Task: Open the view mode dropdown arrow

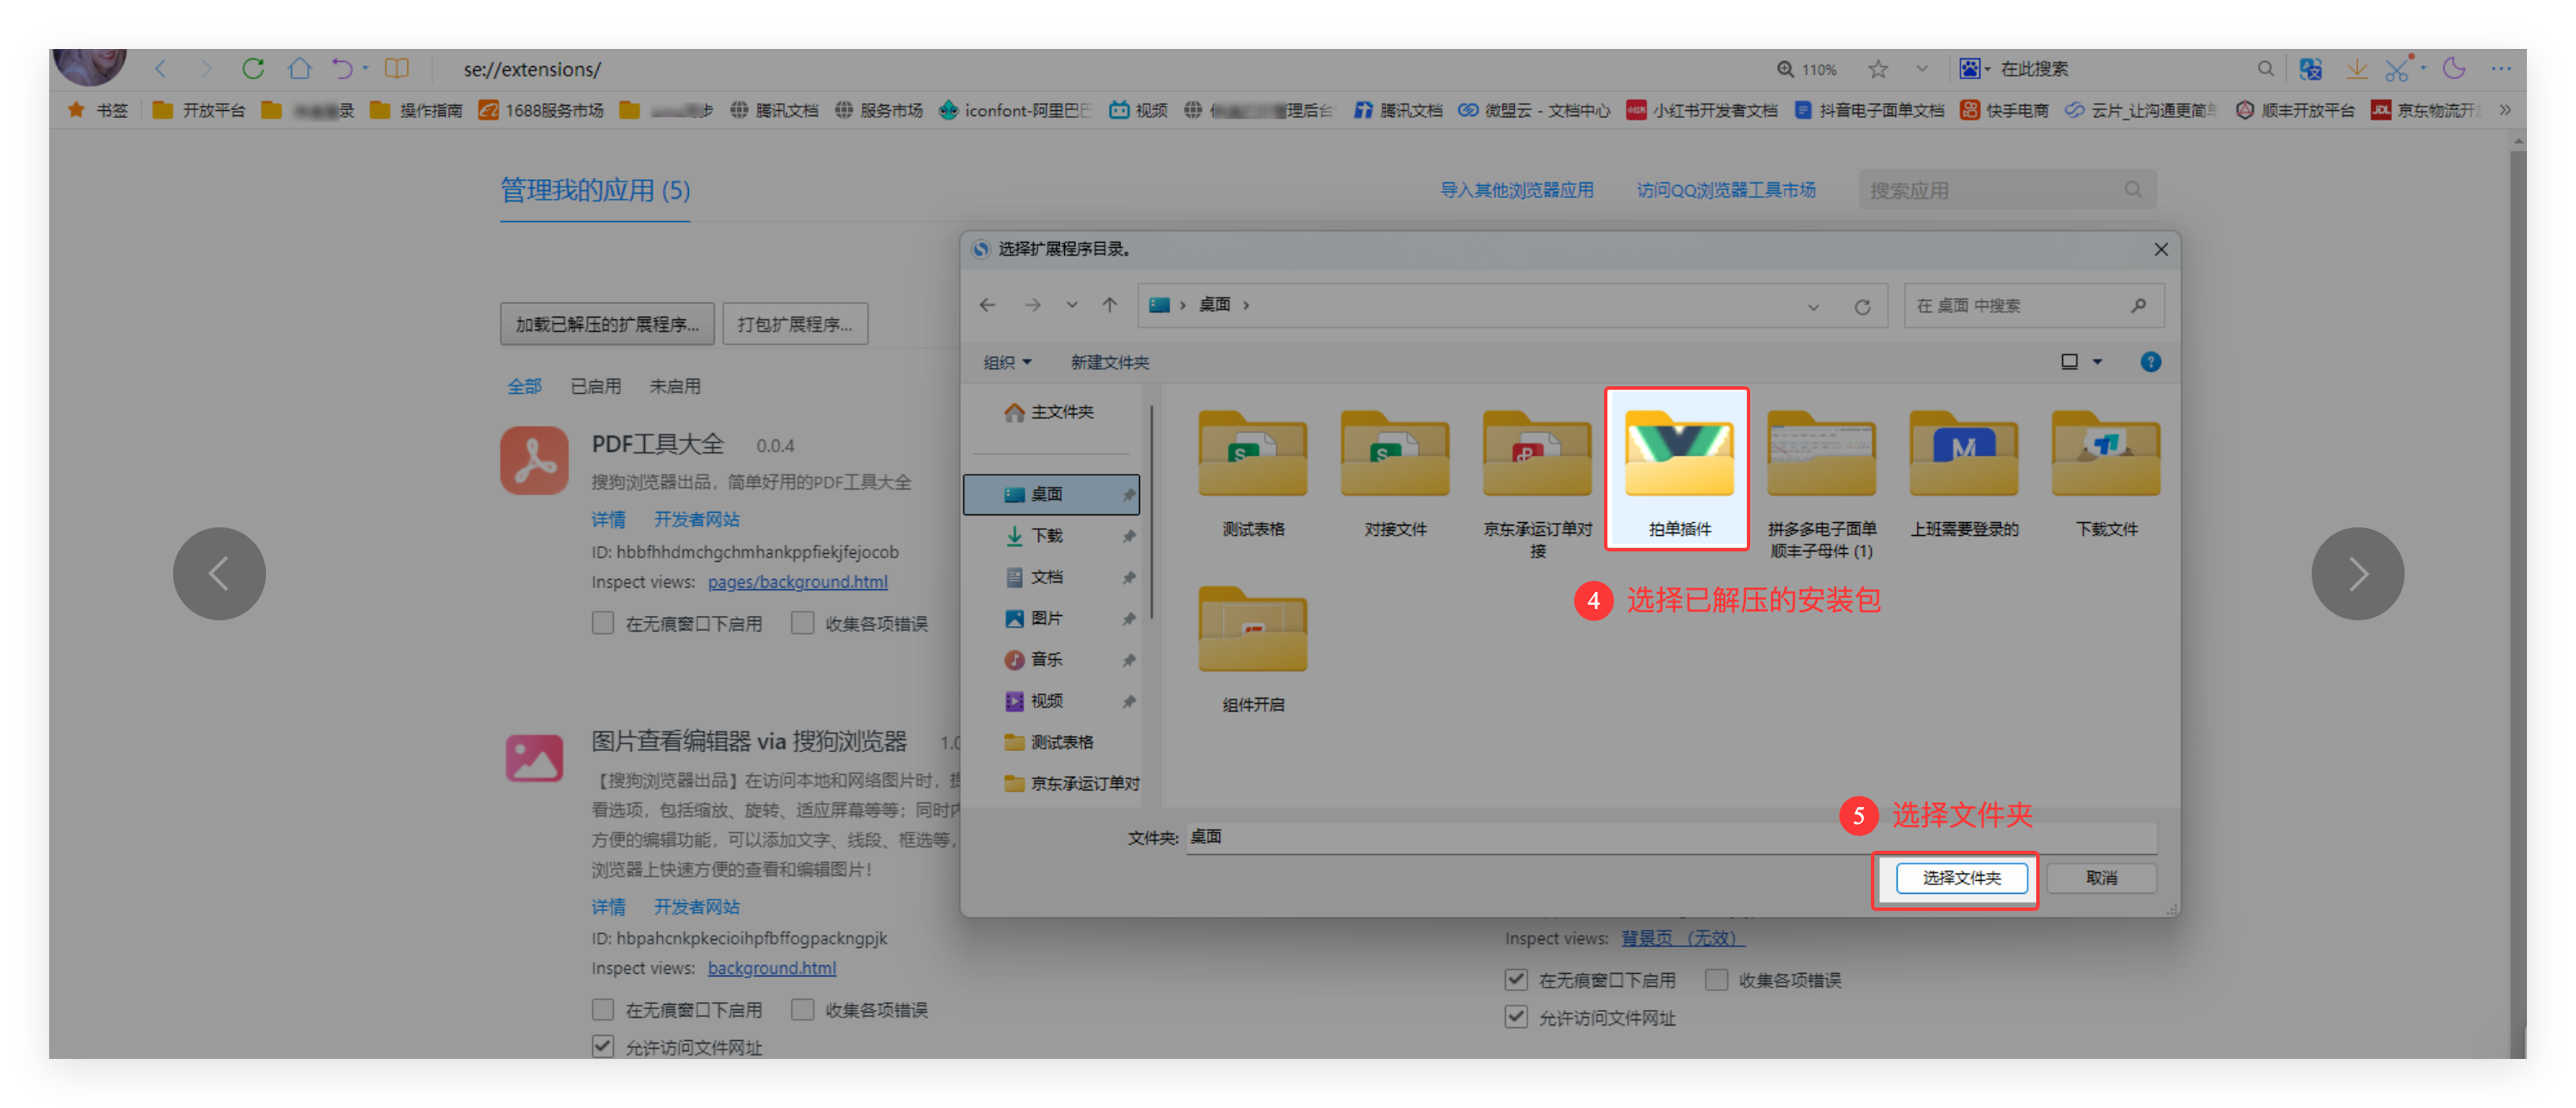Action: (2097, 361)
